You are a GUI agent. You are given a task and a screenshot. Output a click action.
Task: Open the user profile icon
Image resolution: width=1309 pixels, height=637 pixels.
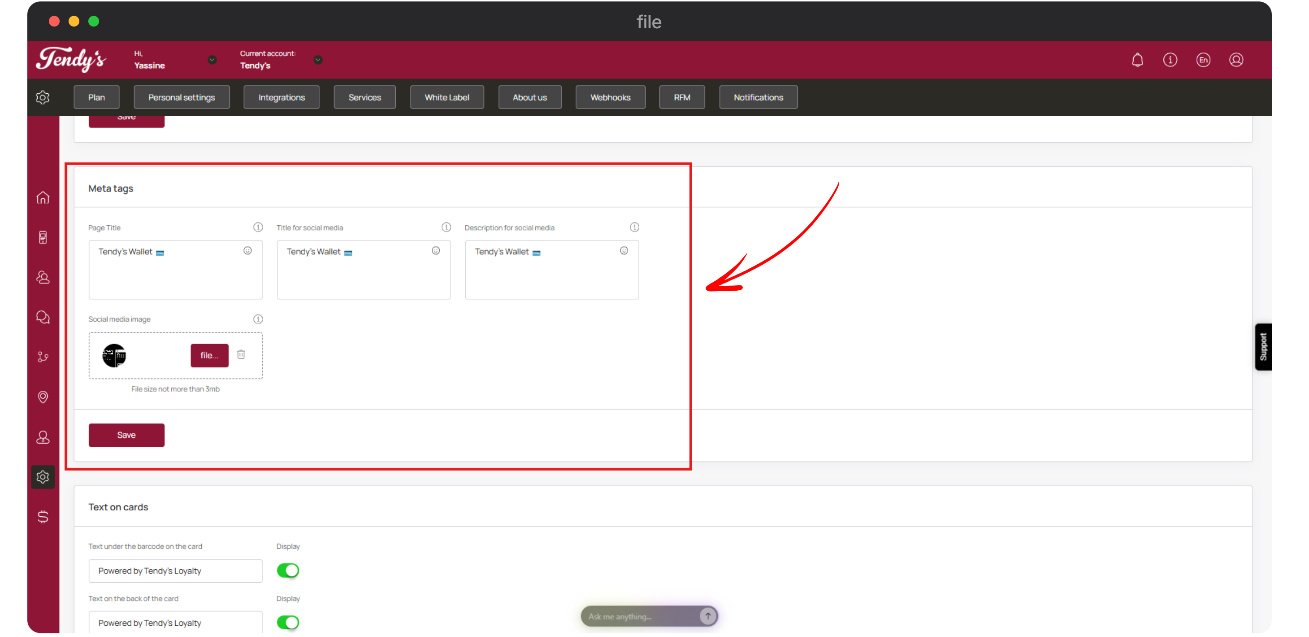tap(1236, 60)
